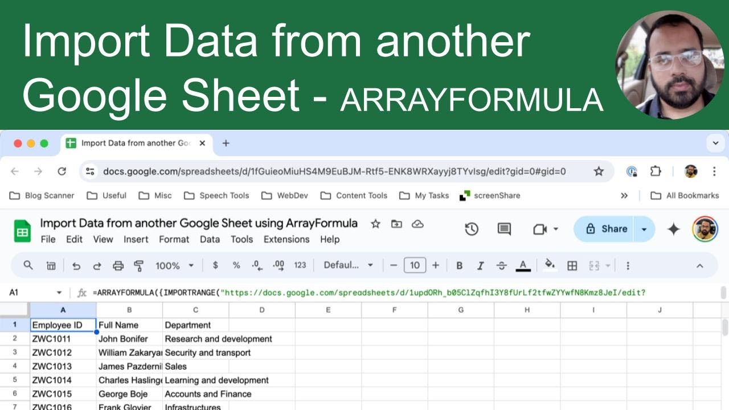This screenshot has width=729, height=410.
Task: Open the name box dropdown arrow
Action: (x=59, y=293)
